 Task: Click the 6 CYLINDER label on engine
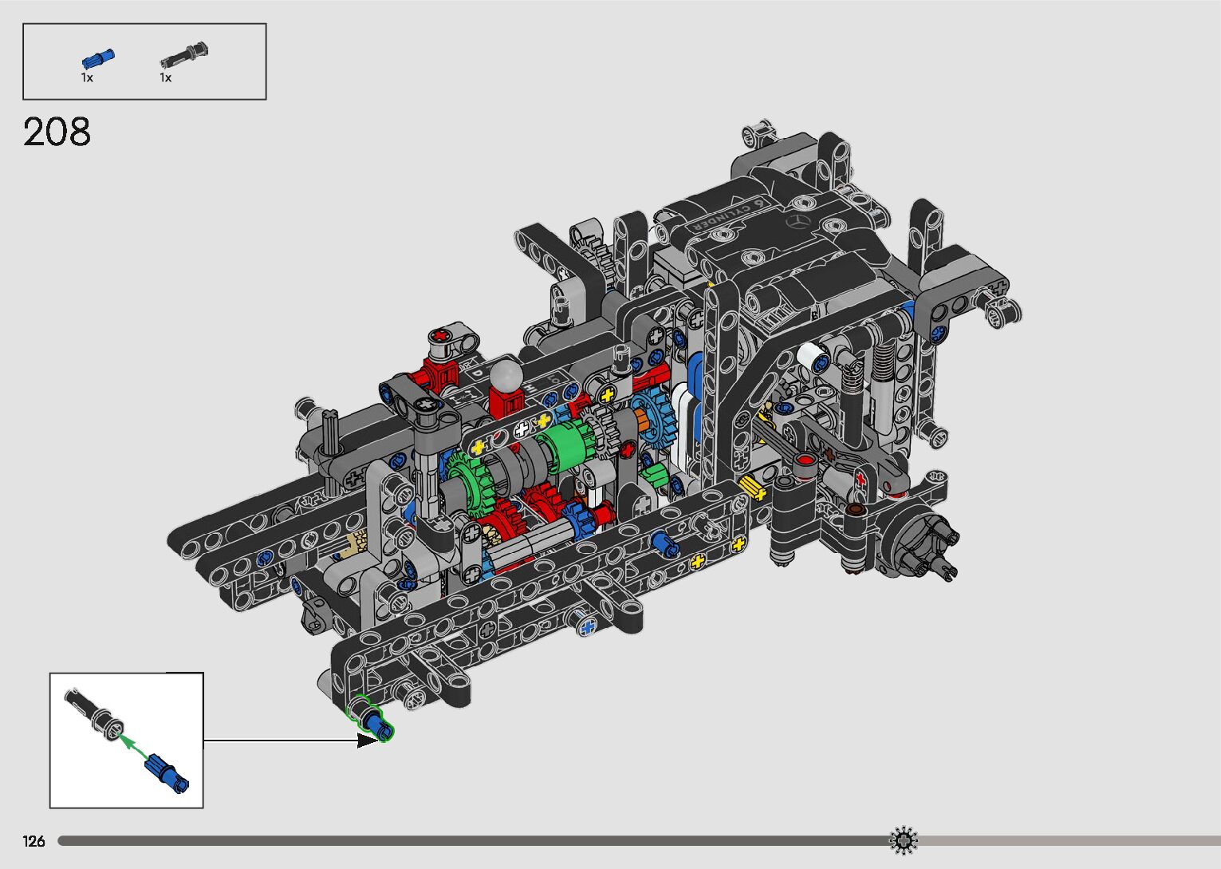coord(725,216)
